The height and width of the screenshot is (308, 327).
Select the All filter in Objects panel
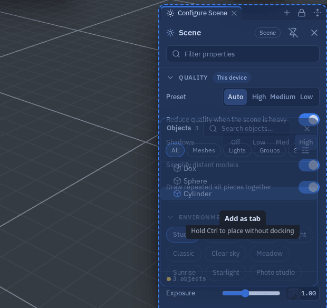[x=175, y=150]
